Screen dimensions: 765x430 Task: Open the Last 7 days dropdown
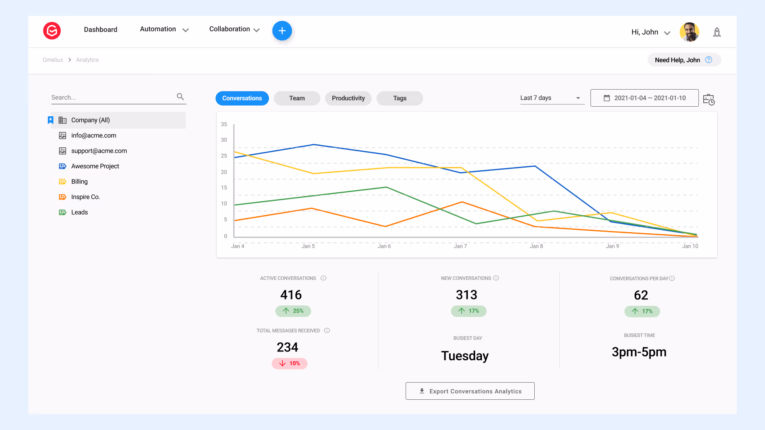[x=551, y=98]
